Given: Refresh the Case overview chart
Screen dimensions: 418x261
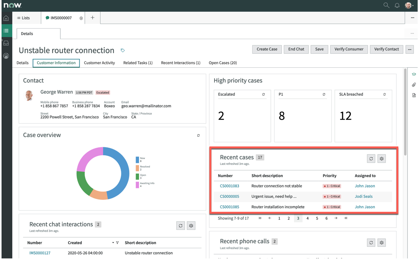Looking at the screenshot, I should tap(198, 135).
